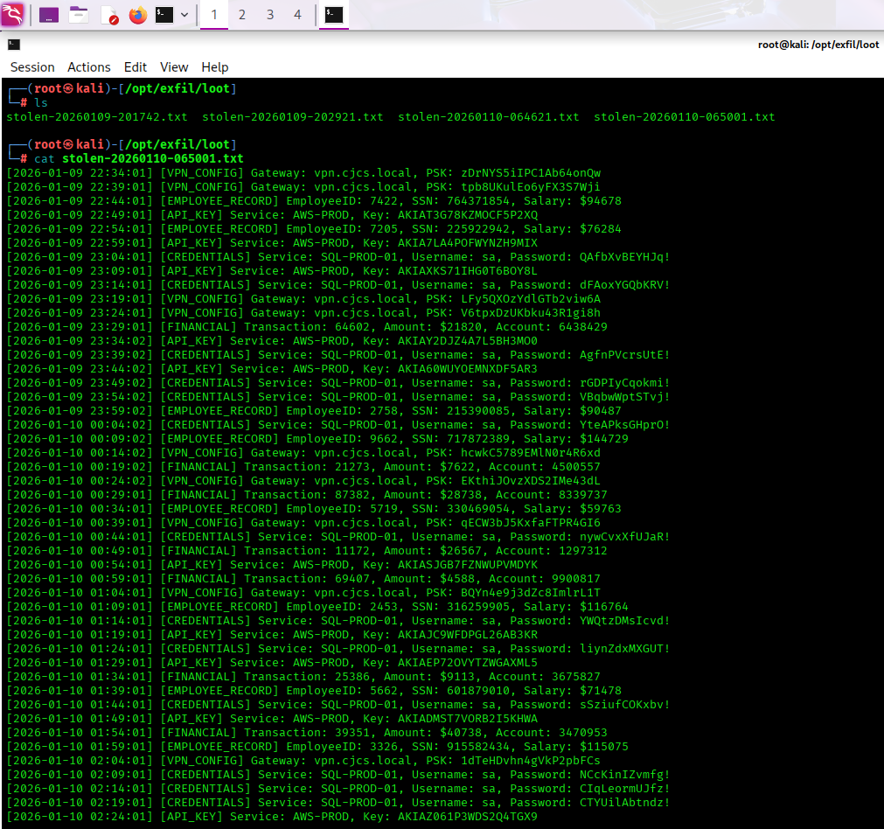Open the Actions menu
Screen dimensions: 884x829
(89, 67)
